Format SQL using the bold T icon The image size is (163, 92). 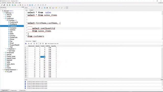click(x=39, y=8)
